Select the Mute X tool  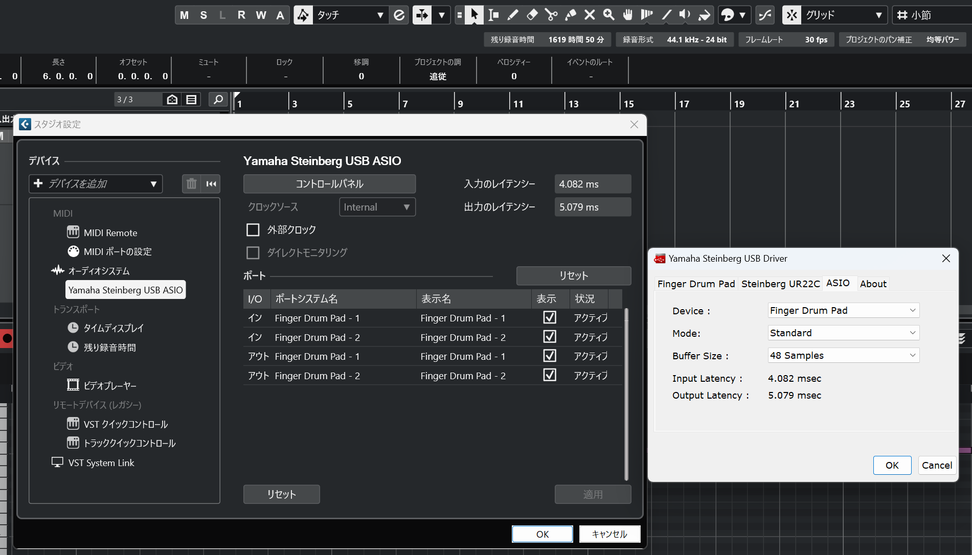[590, 15]
